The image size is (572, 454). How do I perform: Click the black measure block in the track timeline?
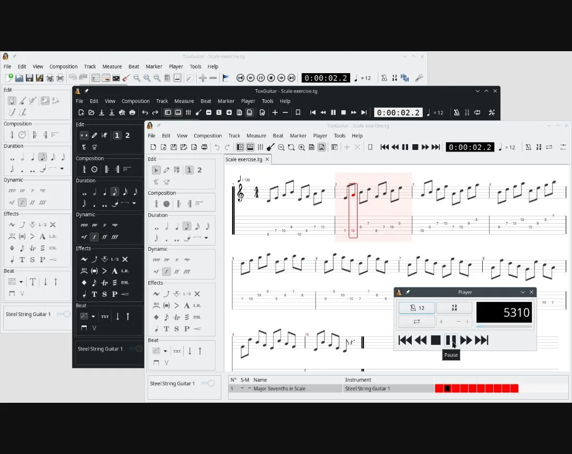447,388
